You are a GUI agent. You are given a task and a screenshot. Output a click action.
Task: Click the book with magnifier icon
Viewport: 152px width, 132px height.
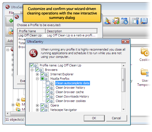pos(144,21)
